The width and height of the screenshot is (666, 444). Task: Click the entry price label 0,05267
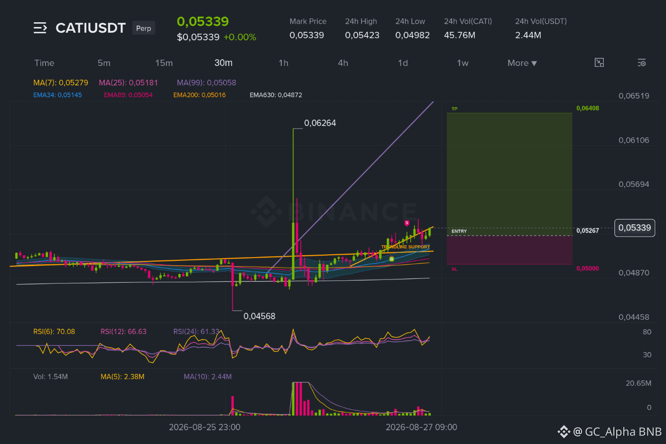point(588,231)
